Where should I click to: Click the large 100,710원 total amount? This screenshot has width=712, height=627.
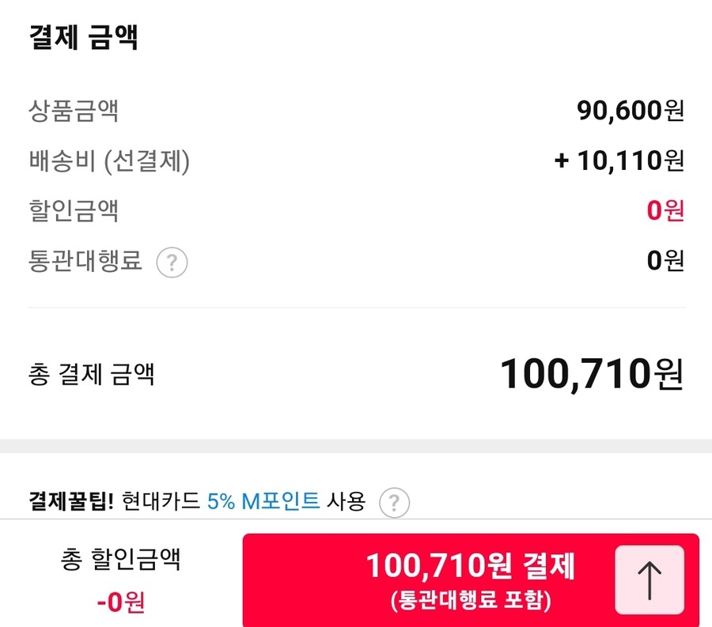pyautogui.click(x=591, y=374)
